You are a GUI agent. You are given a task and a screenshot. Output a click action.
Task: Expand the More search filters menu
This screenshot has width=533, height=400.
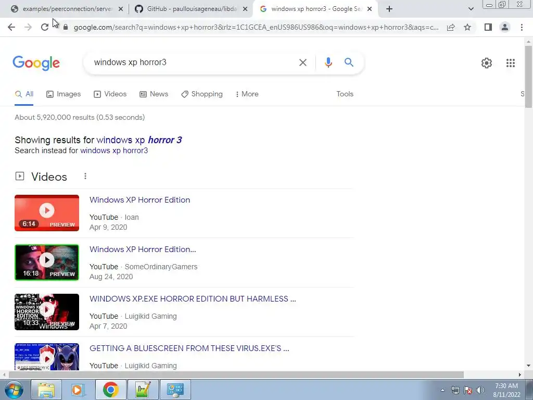247,94
